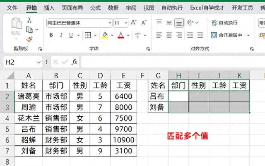Switch to Excel自学成才 tab
This screenshot has width=265, height=166.
click(x=207, y=8)
